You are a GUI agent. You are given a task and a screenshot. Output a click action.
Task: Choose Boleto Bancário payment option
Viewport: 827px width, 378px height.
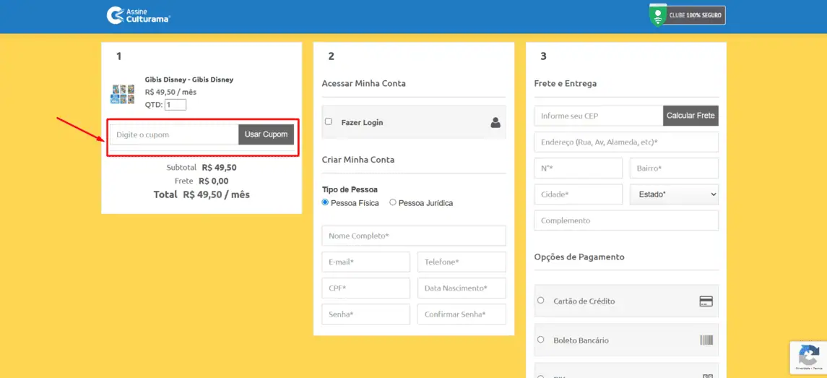pyautogui.click(x=540, y=340)
